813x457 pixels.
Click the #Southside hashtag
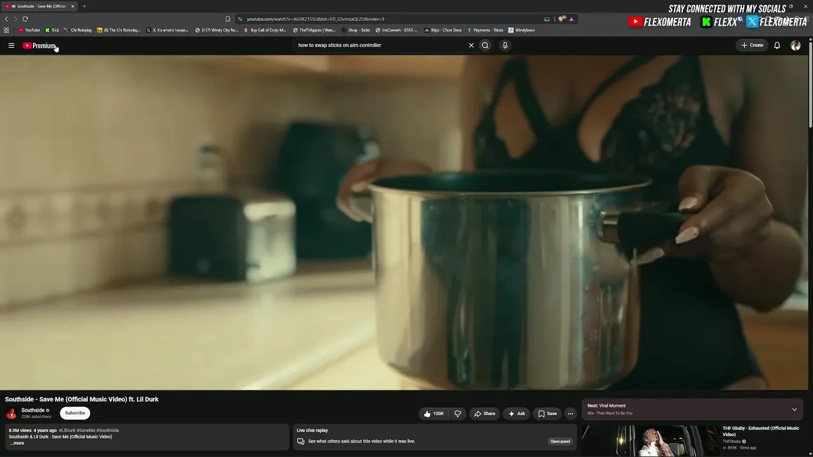tap(108, 430)
